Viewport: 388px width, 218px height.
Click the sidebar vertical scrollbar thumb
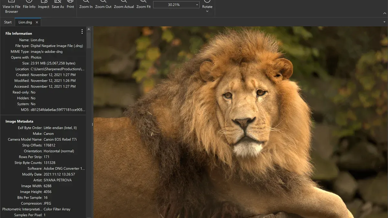pos(89,40)
